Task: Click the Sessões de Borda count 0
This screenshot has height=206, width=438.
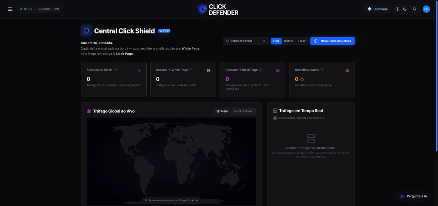Action: tap(88, 79)
